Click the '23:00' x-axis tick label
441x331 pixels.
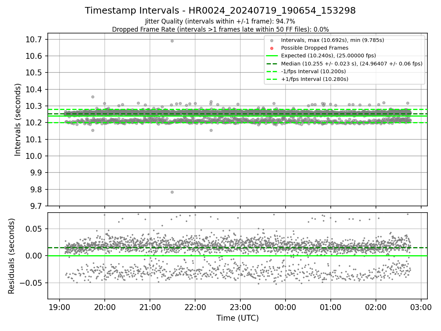pos(240,306)
